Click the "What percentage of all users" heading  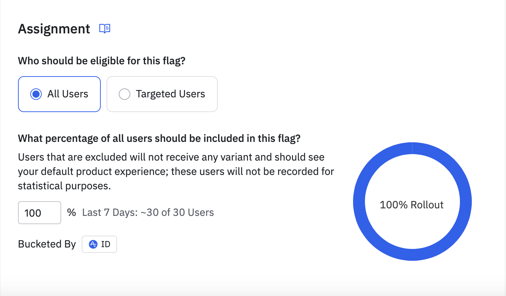click(159, 139)
